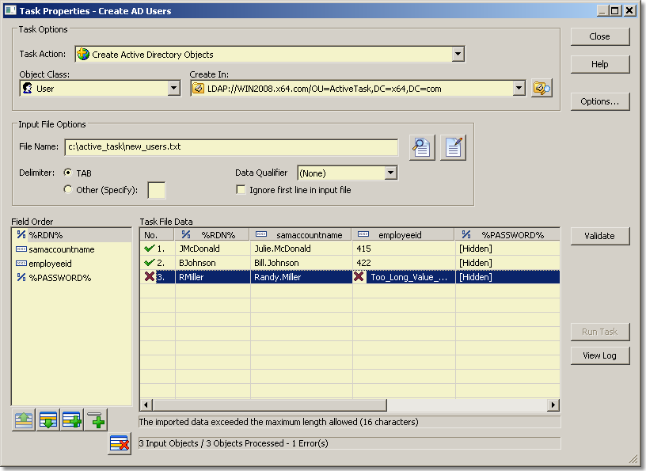Click the move field up icon
The height and width of the screenshot is (471, 646).
(x=24, y=420)
